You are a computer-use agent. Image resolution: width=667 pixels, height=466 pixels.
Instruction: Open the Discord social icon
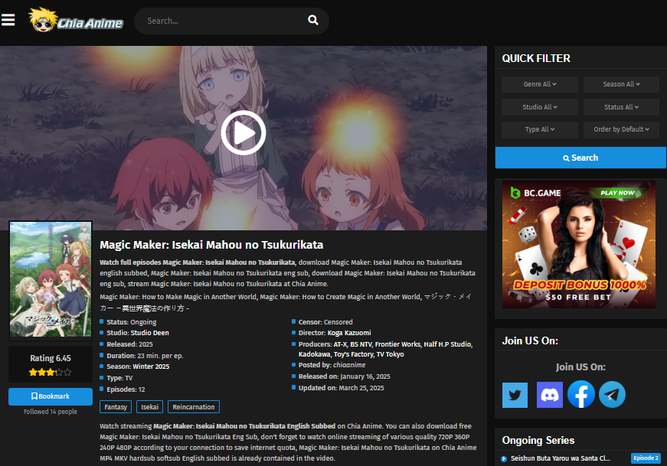(550, 395)
